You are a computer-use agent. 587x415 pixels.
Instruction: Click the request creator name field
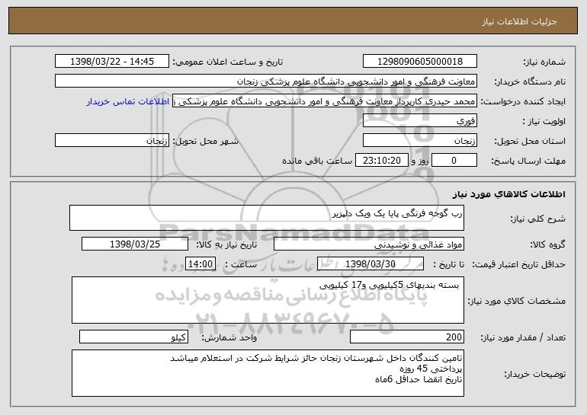pyautogui.click(x=325, y=101)
